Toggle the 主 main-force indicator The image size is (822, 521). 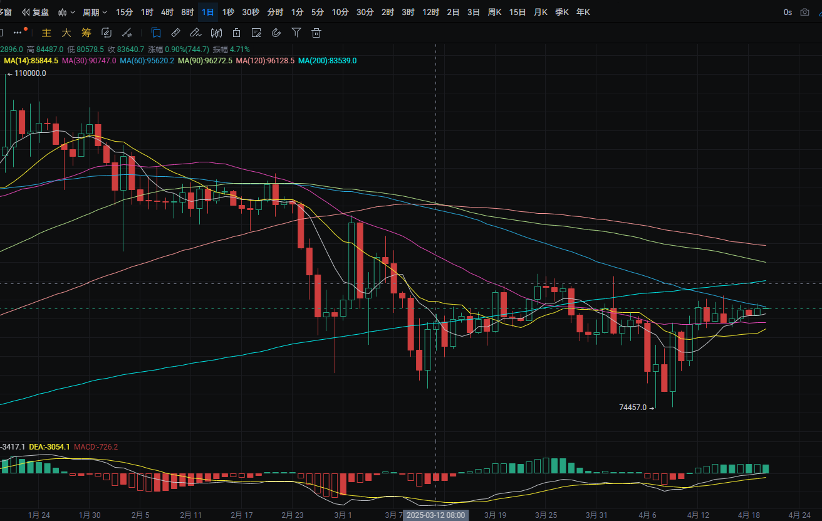46,33
